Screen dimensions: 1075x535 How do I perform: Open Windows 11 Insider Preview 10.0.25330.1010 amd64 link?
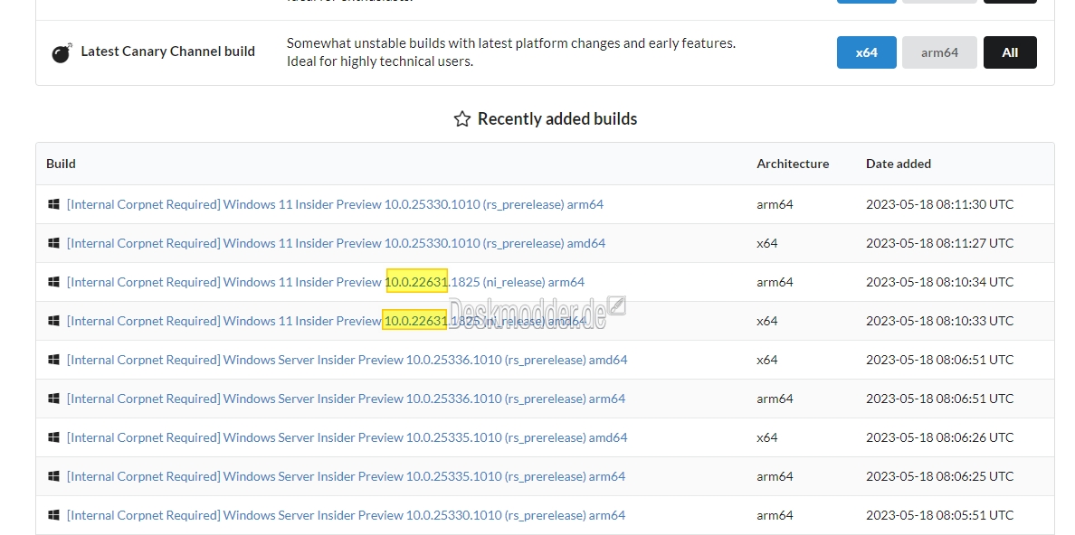click(336, 243)
